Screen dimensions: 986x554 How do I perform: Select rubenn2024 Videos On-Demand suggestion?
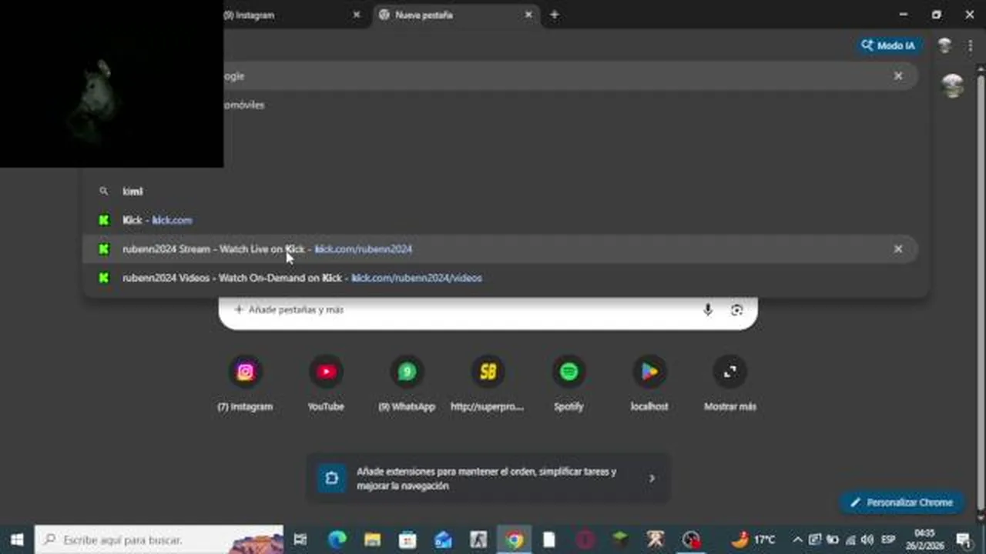[505, 278]
